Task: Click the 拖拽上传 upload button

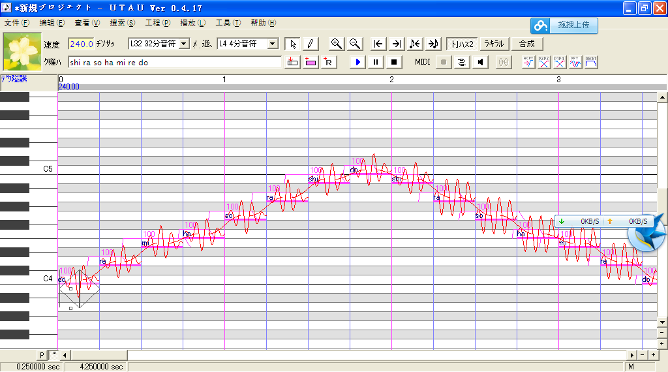Action: (x=573, y=25)
